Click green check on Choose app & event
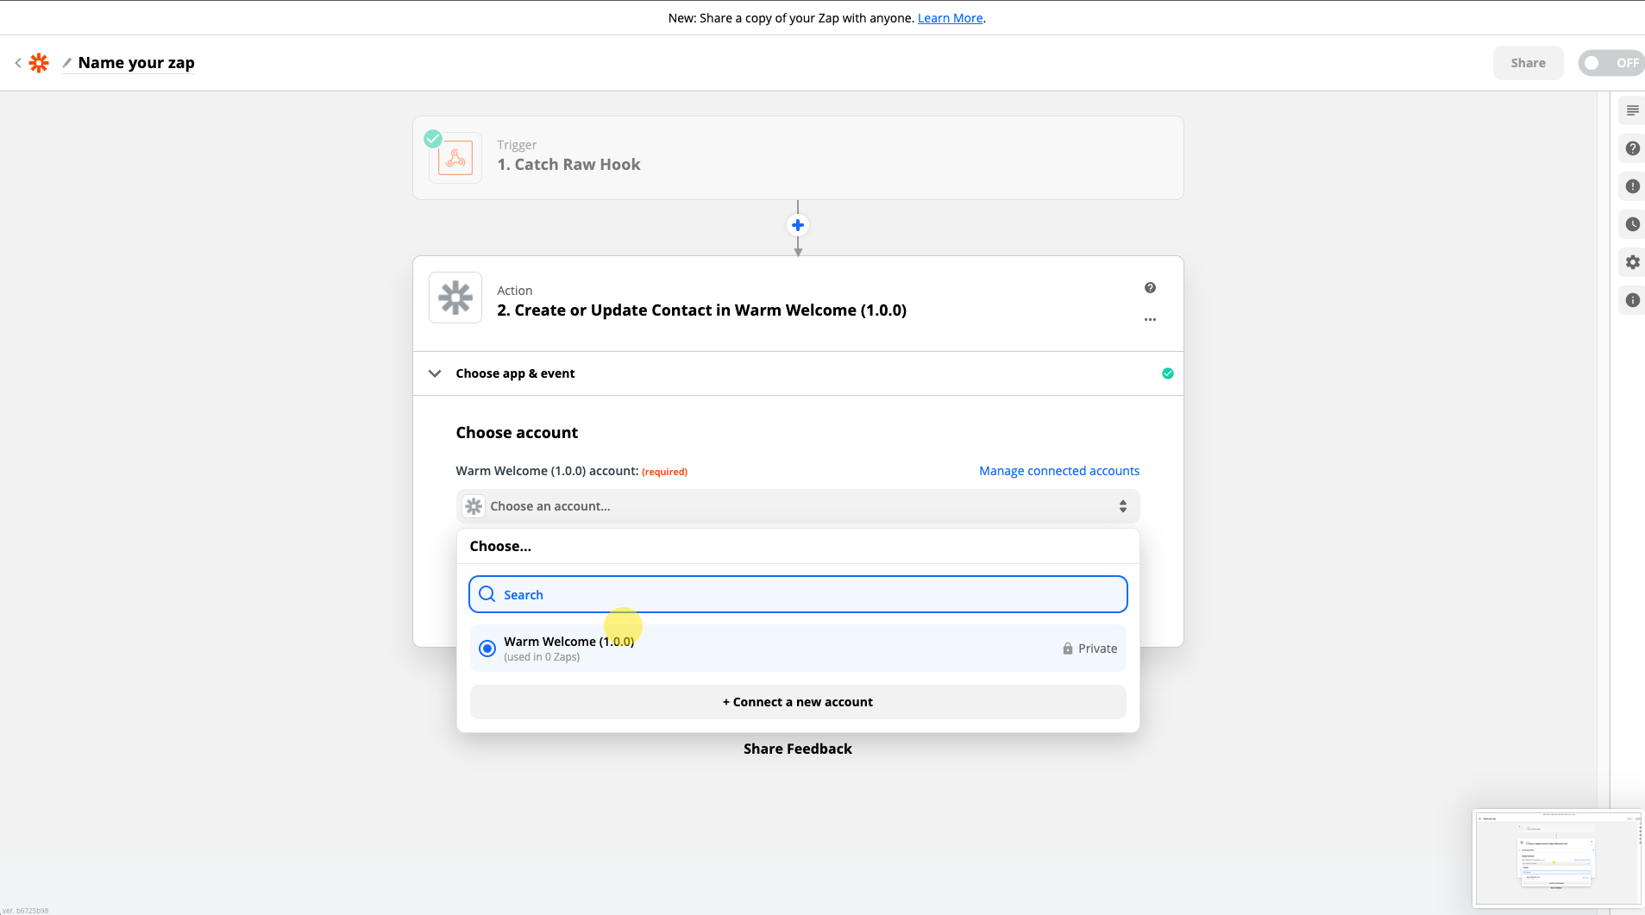 1167,373
